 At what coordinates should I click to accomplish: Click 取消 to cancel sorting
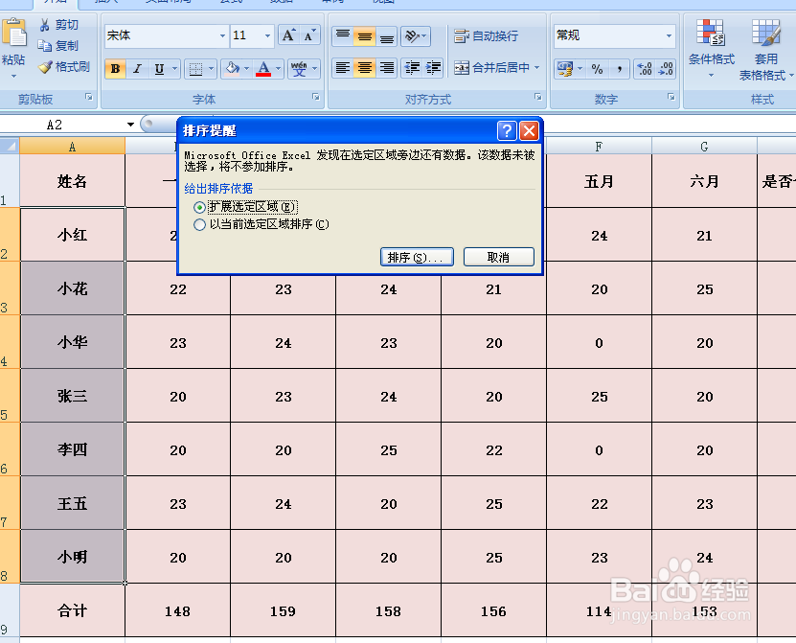tap(498, 257)
